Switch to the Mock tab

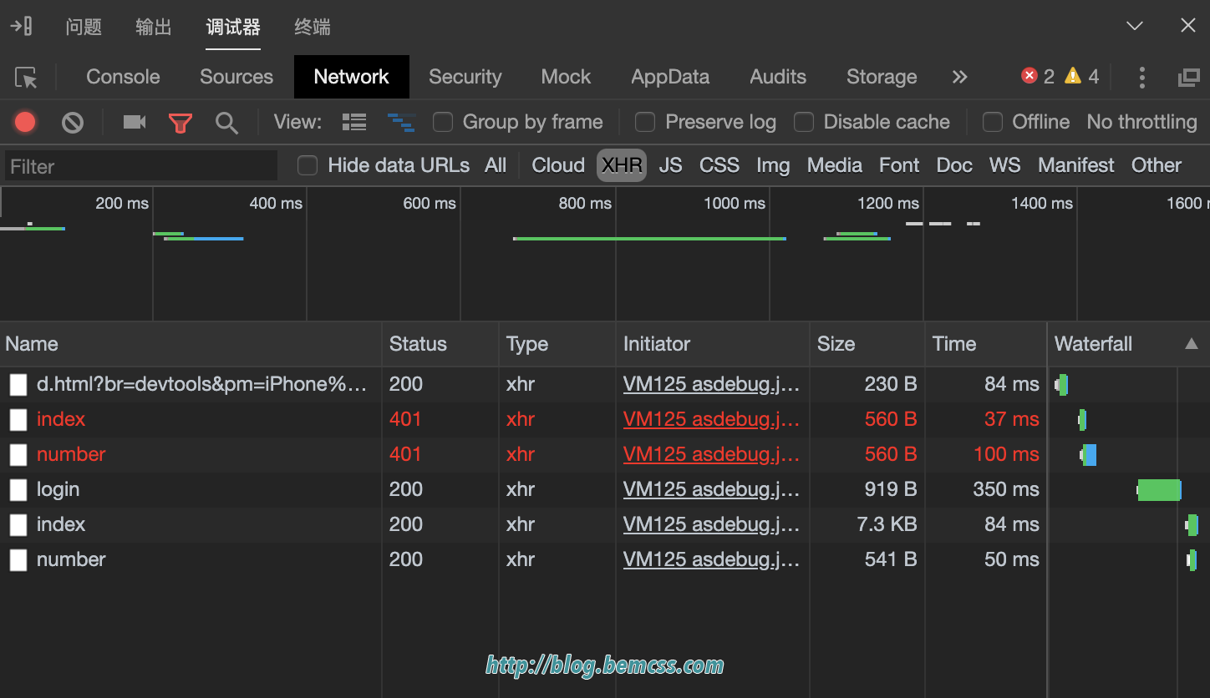click(566, 77)
